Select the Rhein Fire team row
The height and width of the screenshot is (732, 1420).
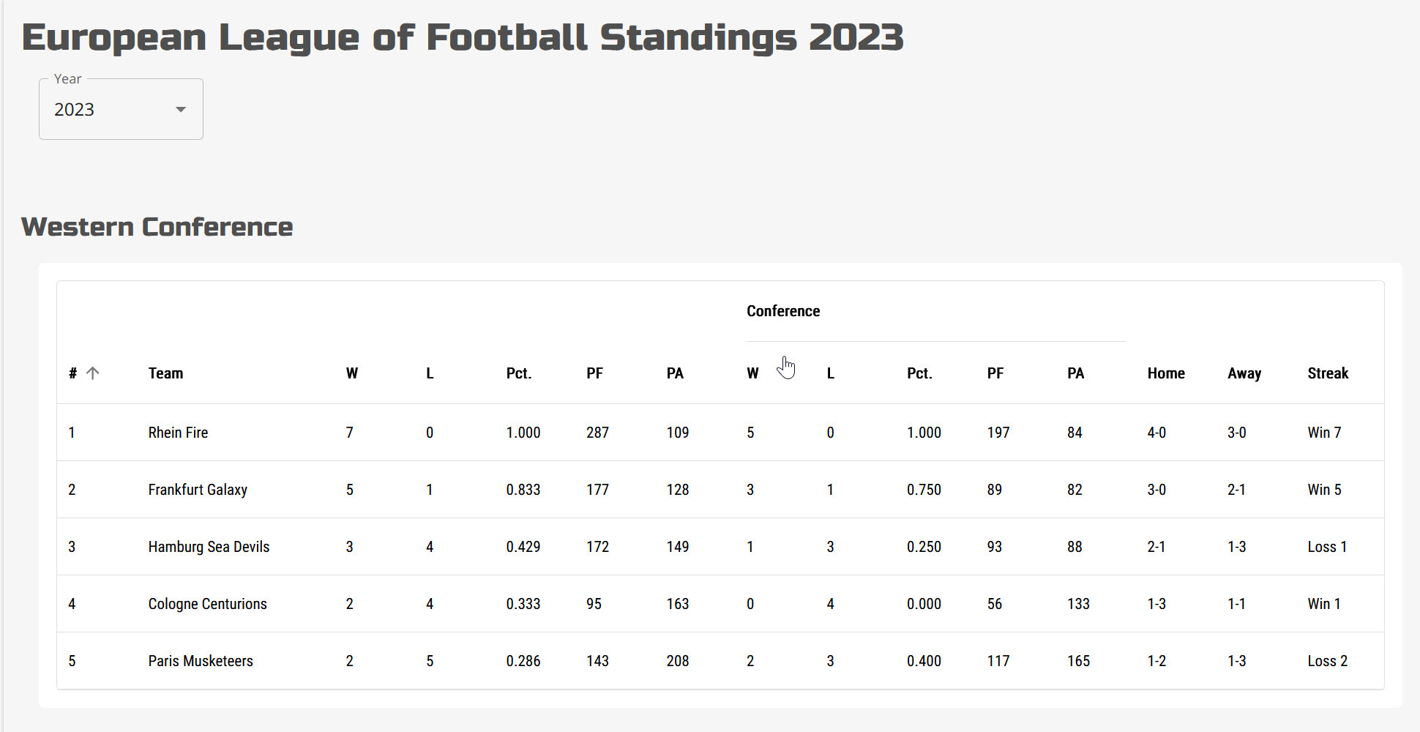point(178,433)
